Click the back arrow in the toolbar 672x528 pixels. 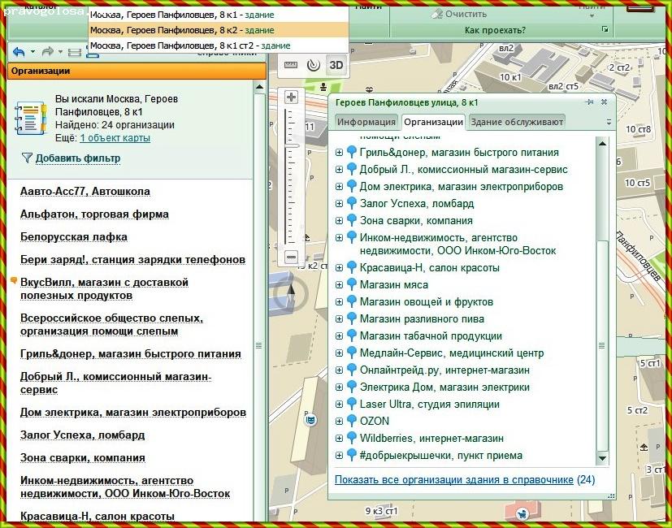(x=19, y=52)
